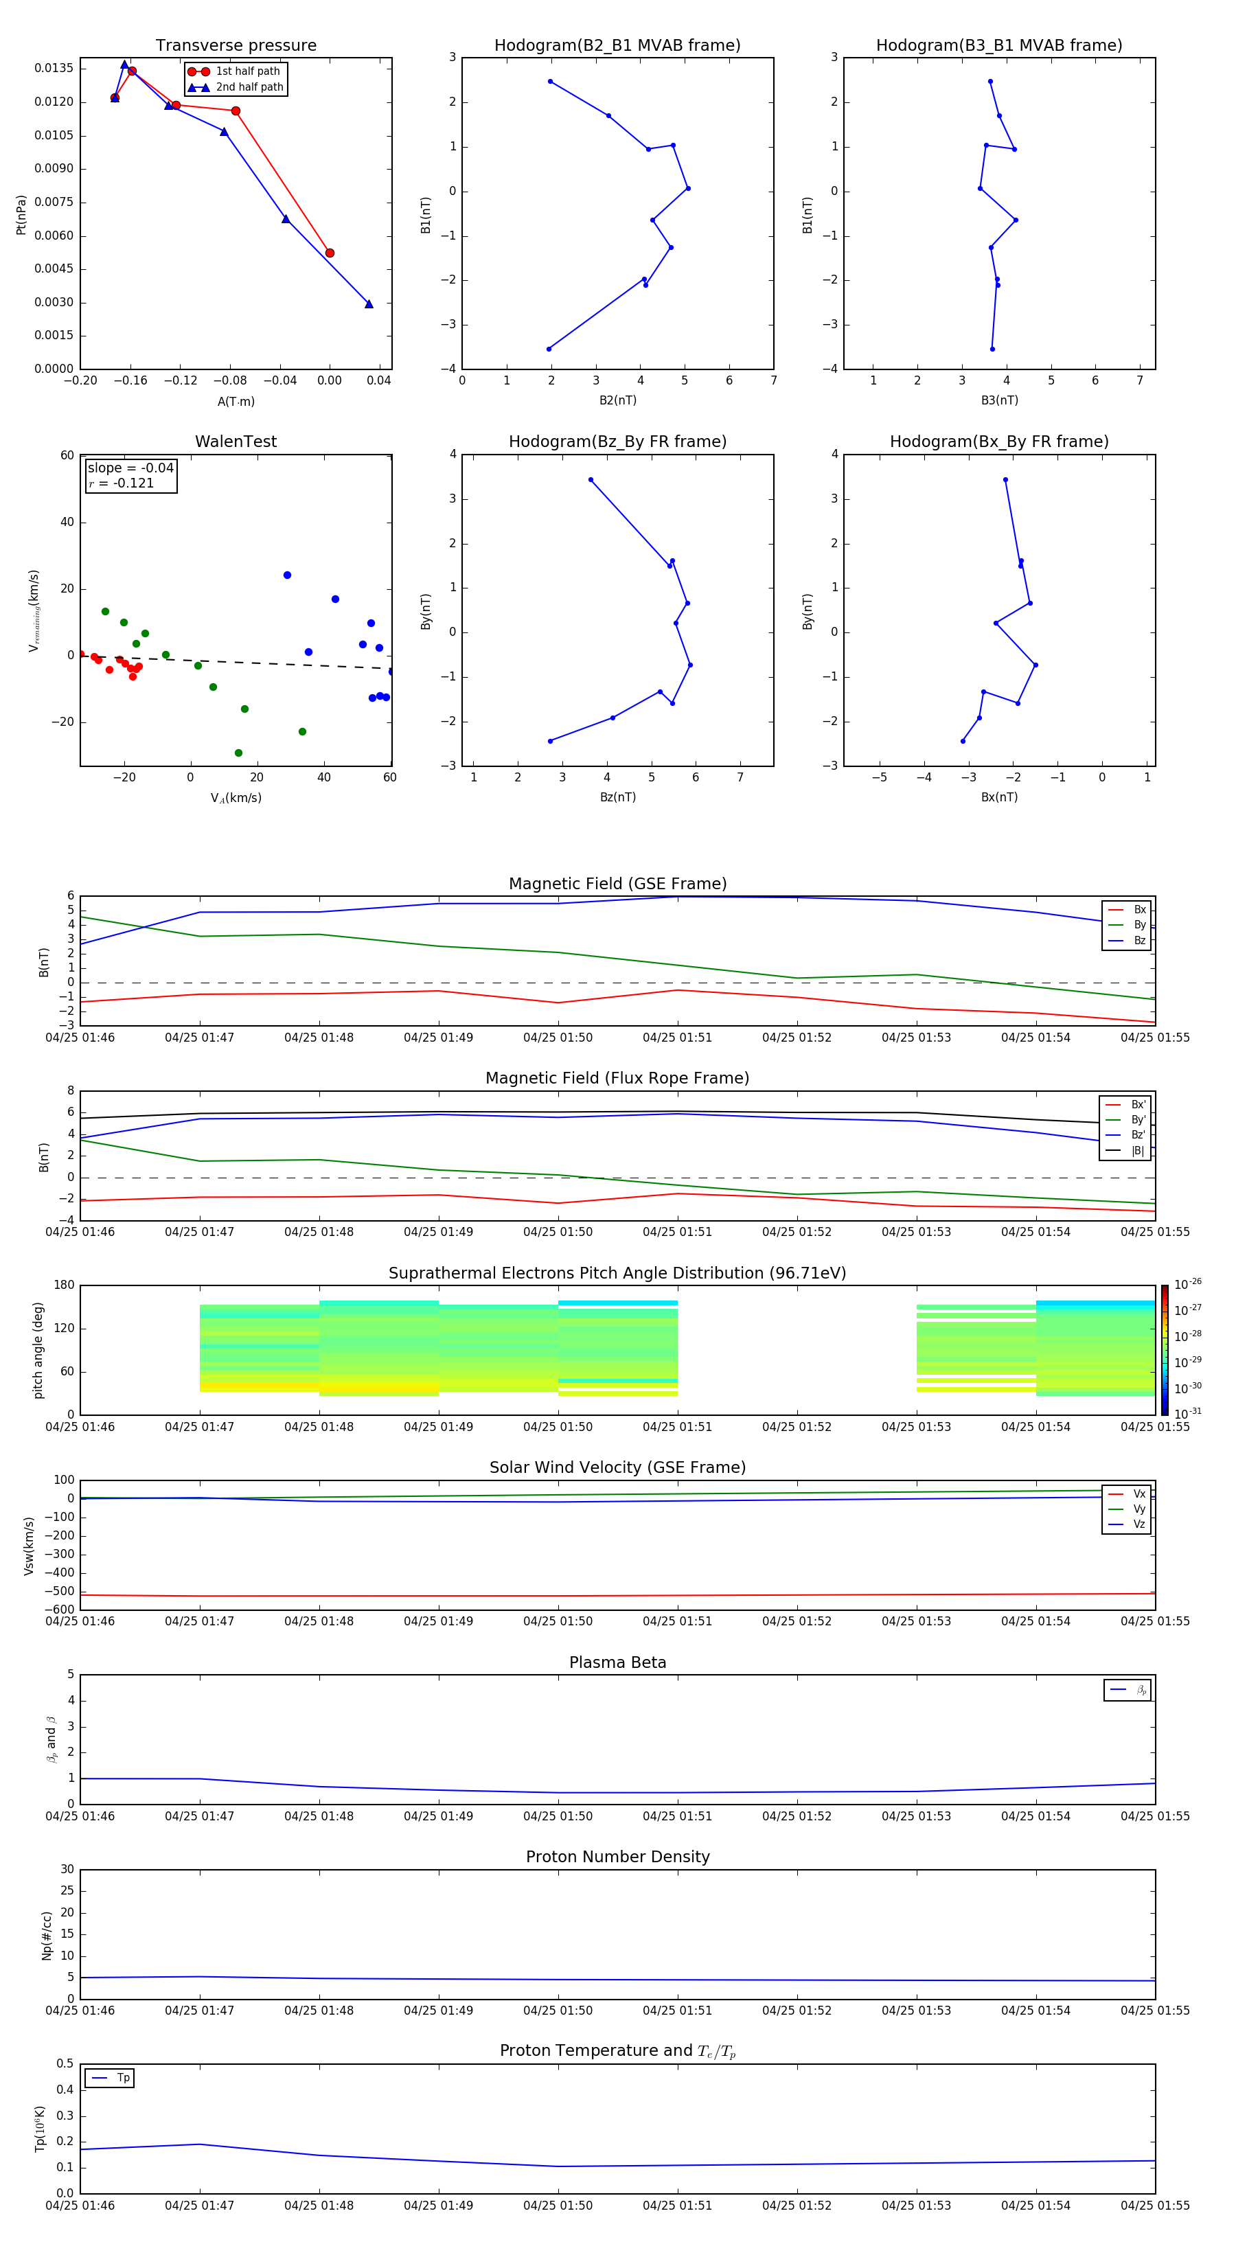Click the Suprathermal Electrons Pitch Angle Distribution title
The width and height of the screenshot is (1236, 2266).
pyautogui.click(x=617, y=1273)
